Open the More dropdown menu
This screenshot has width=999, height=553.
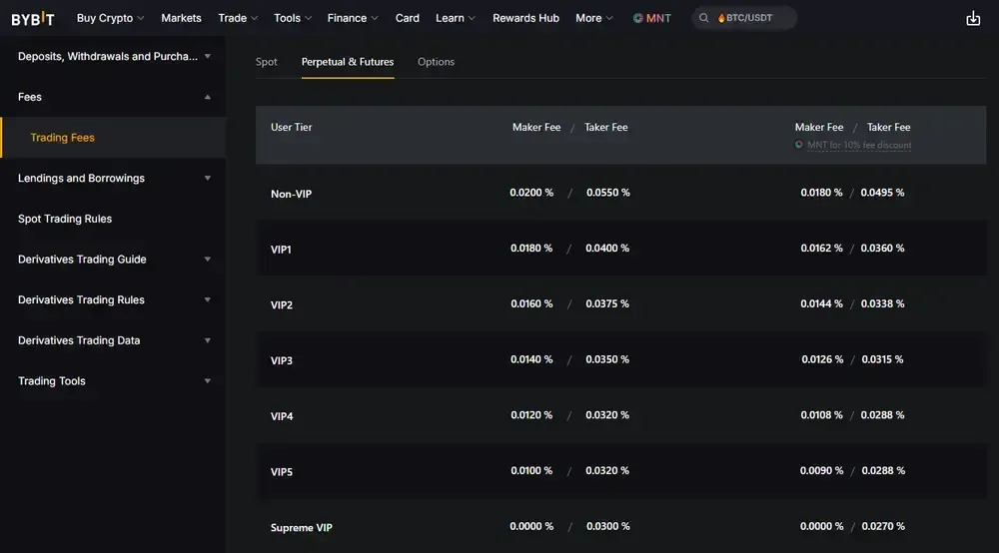pyautogui.click(x=593, y=18)
